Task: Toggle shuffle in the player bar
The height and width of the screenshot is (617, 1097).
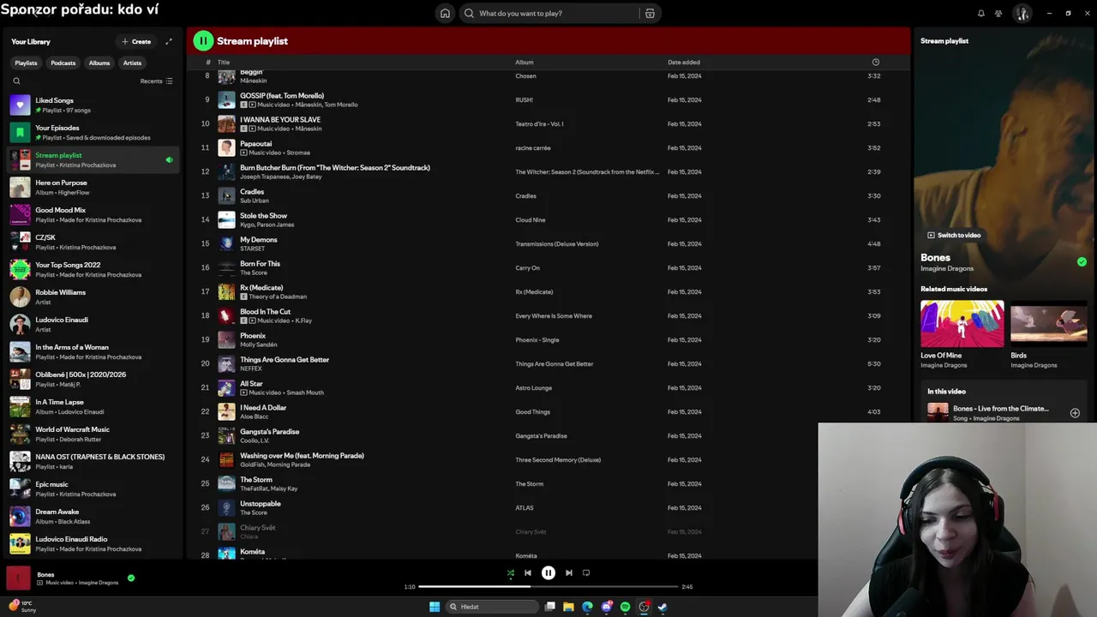Action: point(510,572)
